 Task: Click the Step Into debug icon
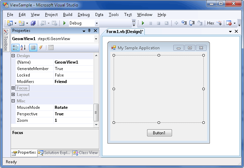184,23
